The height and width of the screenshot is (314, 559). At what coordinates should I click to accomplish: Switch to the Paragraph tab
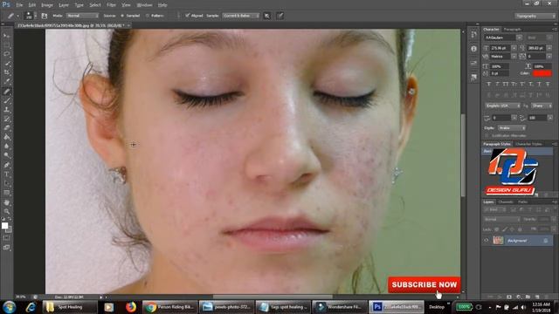[513, 29]
